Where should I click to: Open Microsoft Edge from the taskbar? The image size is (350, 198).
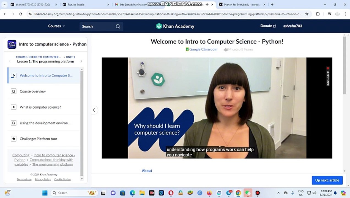click(132, 193)
